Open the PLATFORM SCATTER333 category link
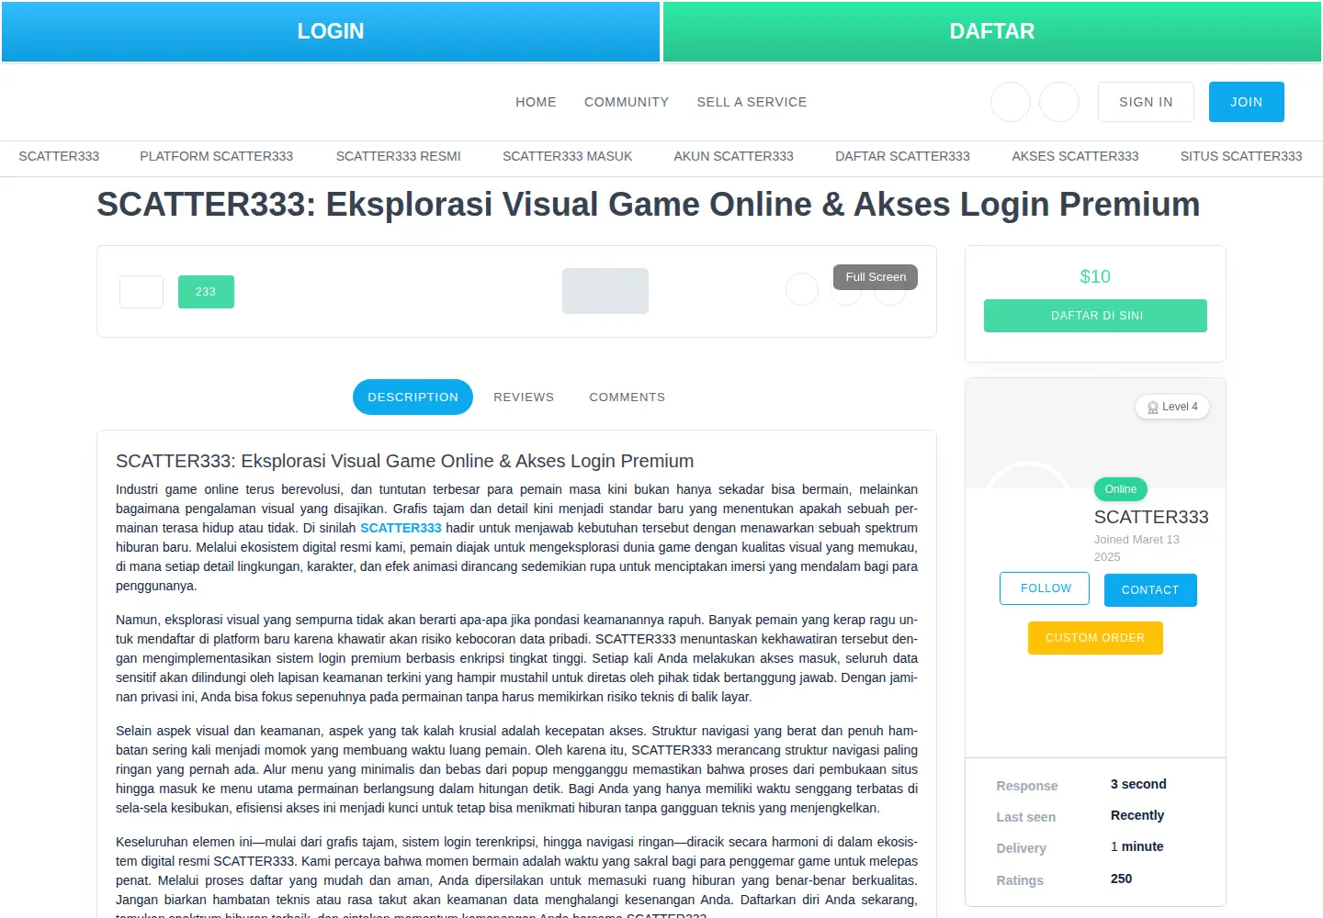This screenshot has width=1323, height=918. 216,156
